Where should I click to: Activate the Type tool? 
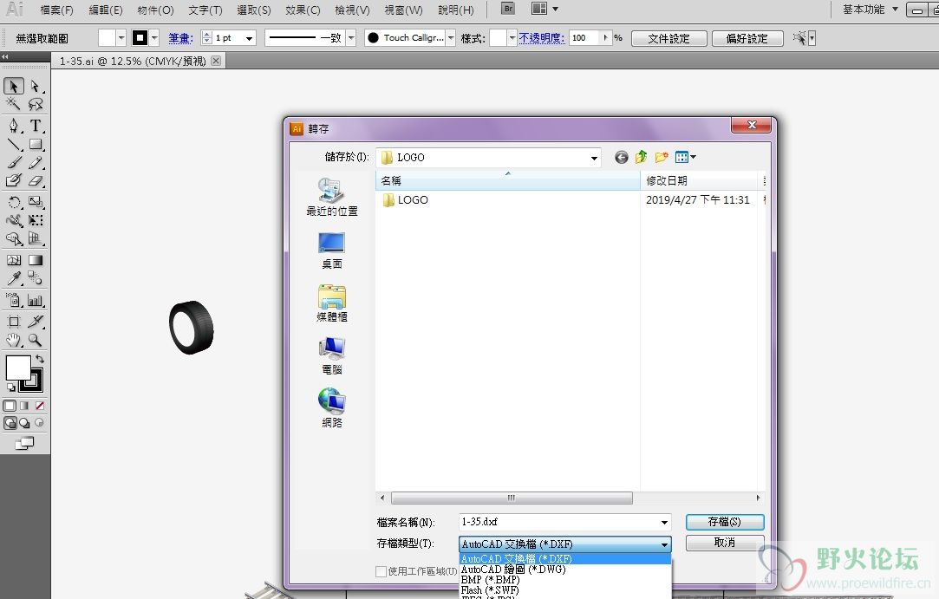click(x=36, y=126)
